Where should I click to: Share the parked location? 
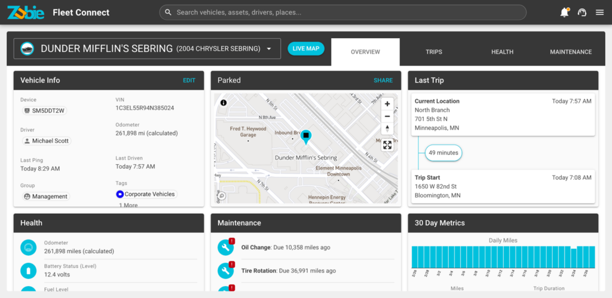pyautogui.click(x=383, y=81)
